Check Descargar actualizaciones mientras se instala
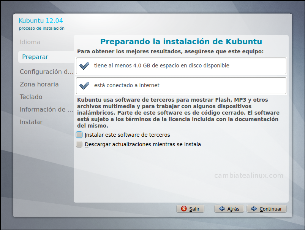Image resolution: width=305 pixels, height=230 pixels. tap(79, 144)
